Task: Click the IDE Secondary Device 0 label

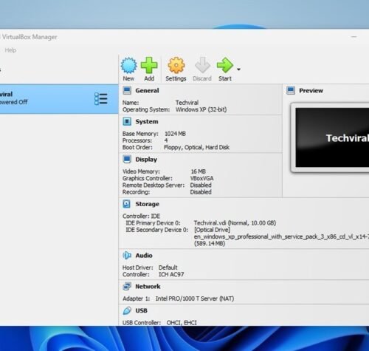Action: click(x=157, y=230)
